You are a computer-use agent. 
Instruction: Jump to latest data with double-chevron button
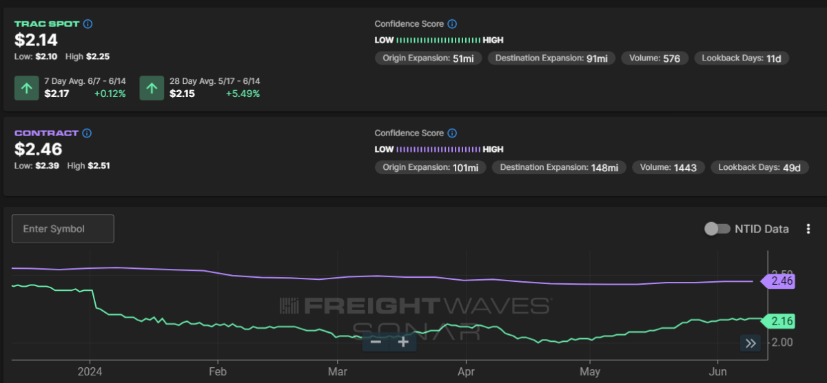(751, 343)
